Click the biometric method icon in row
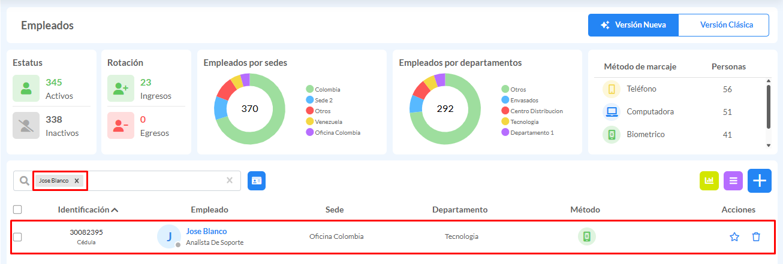783x264 pixels. [586, 236]
